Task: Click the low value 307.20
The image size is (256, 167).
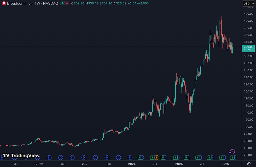Action: click(x=107, y=3)
